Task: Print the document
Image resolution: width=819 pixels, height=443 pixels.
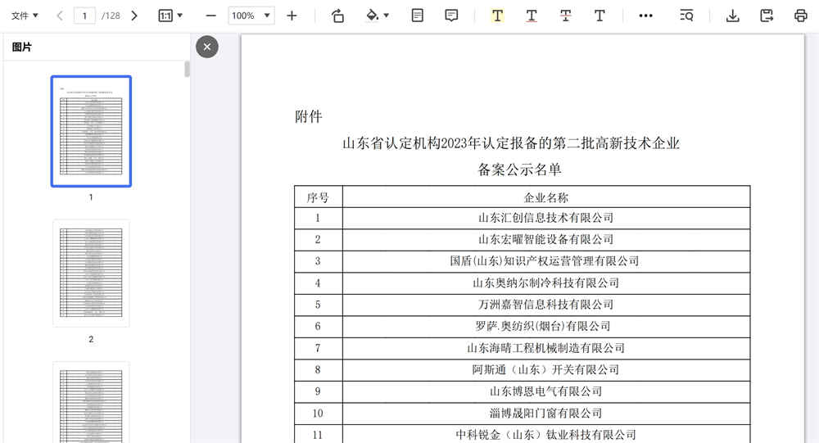Action: coord(800,16)
